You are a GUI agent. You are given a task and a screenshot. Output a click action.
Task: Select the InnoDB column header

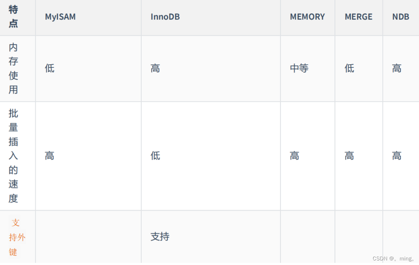pyautogui.click(x=165, y=17)
